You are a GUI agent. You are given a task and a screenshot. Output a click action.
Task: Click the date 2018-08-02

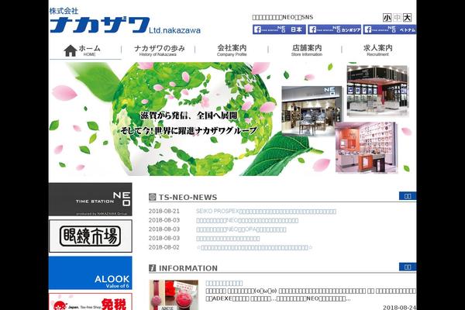[164, 247]
